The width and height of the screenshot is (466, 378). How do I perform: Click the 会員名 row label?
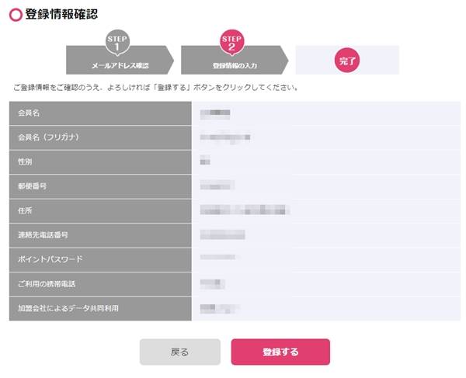[29, 113]
